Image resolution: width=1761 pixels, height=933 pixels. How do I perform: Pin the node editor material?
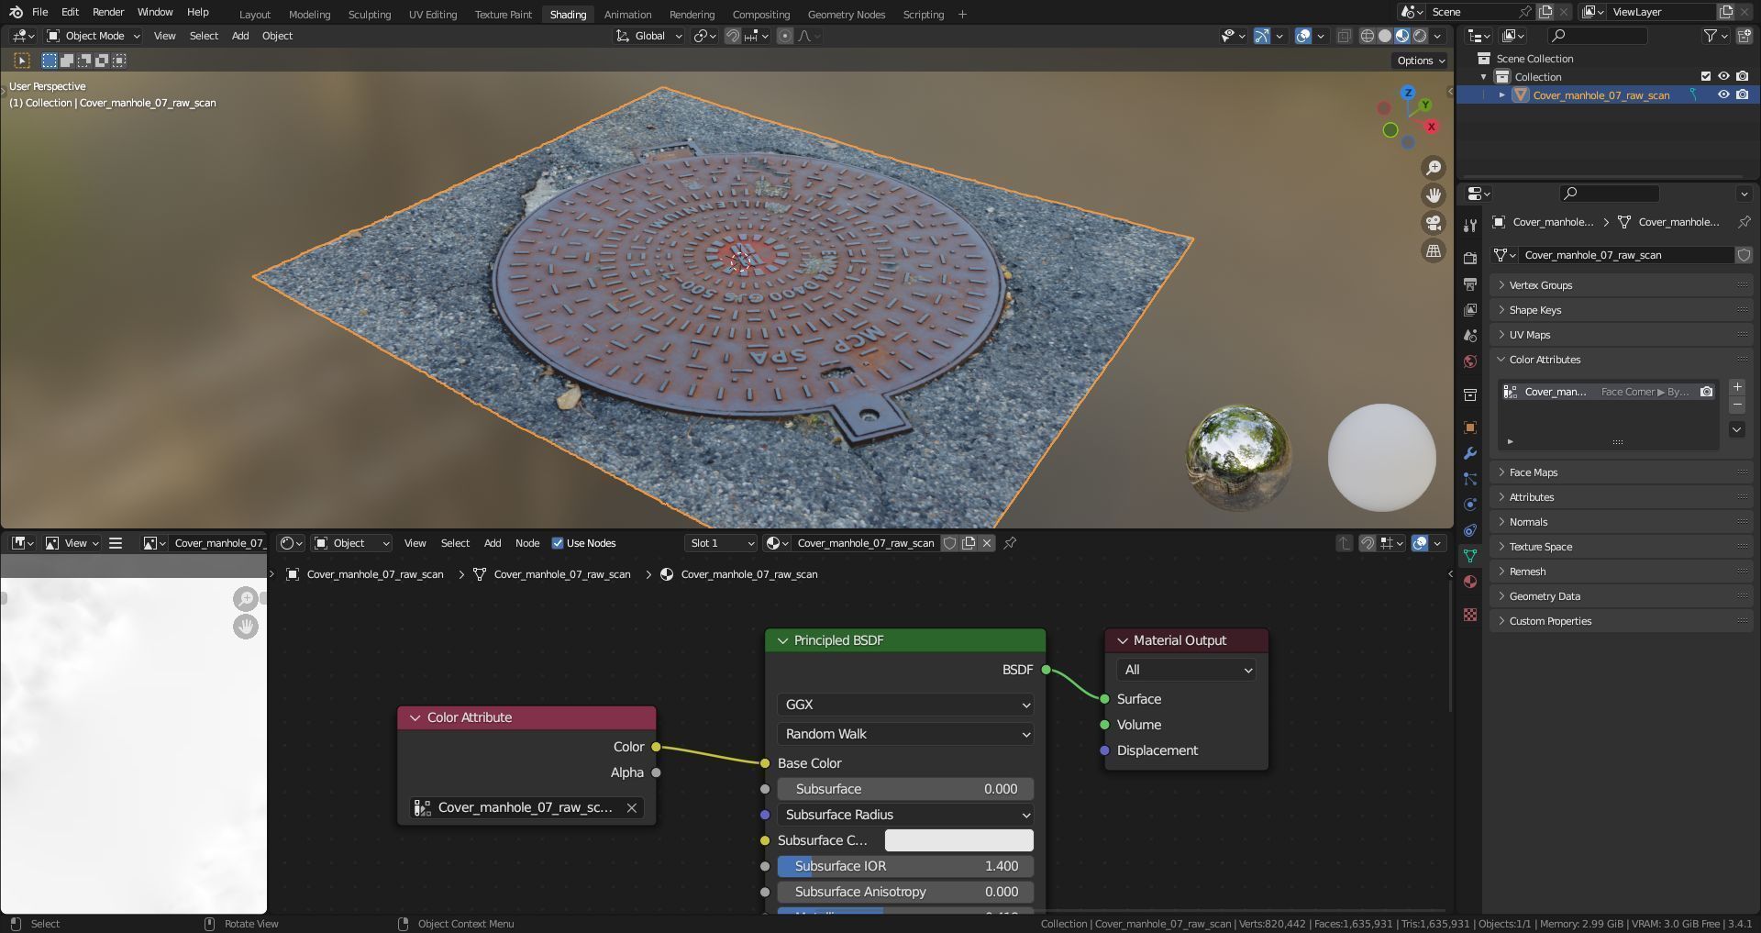(1010, 543)
